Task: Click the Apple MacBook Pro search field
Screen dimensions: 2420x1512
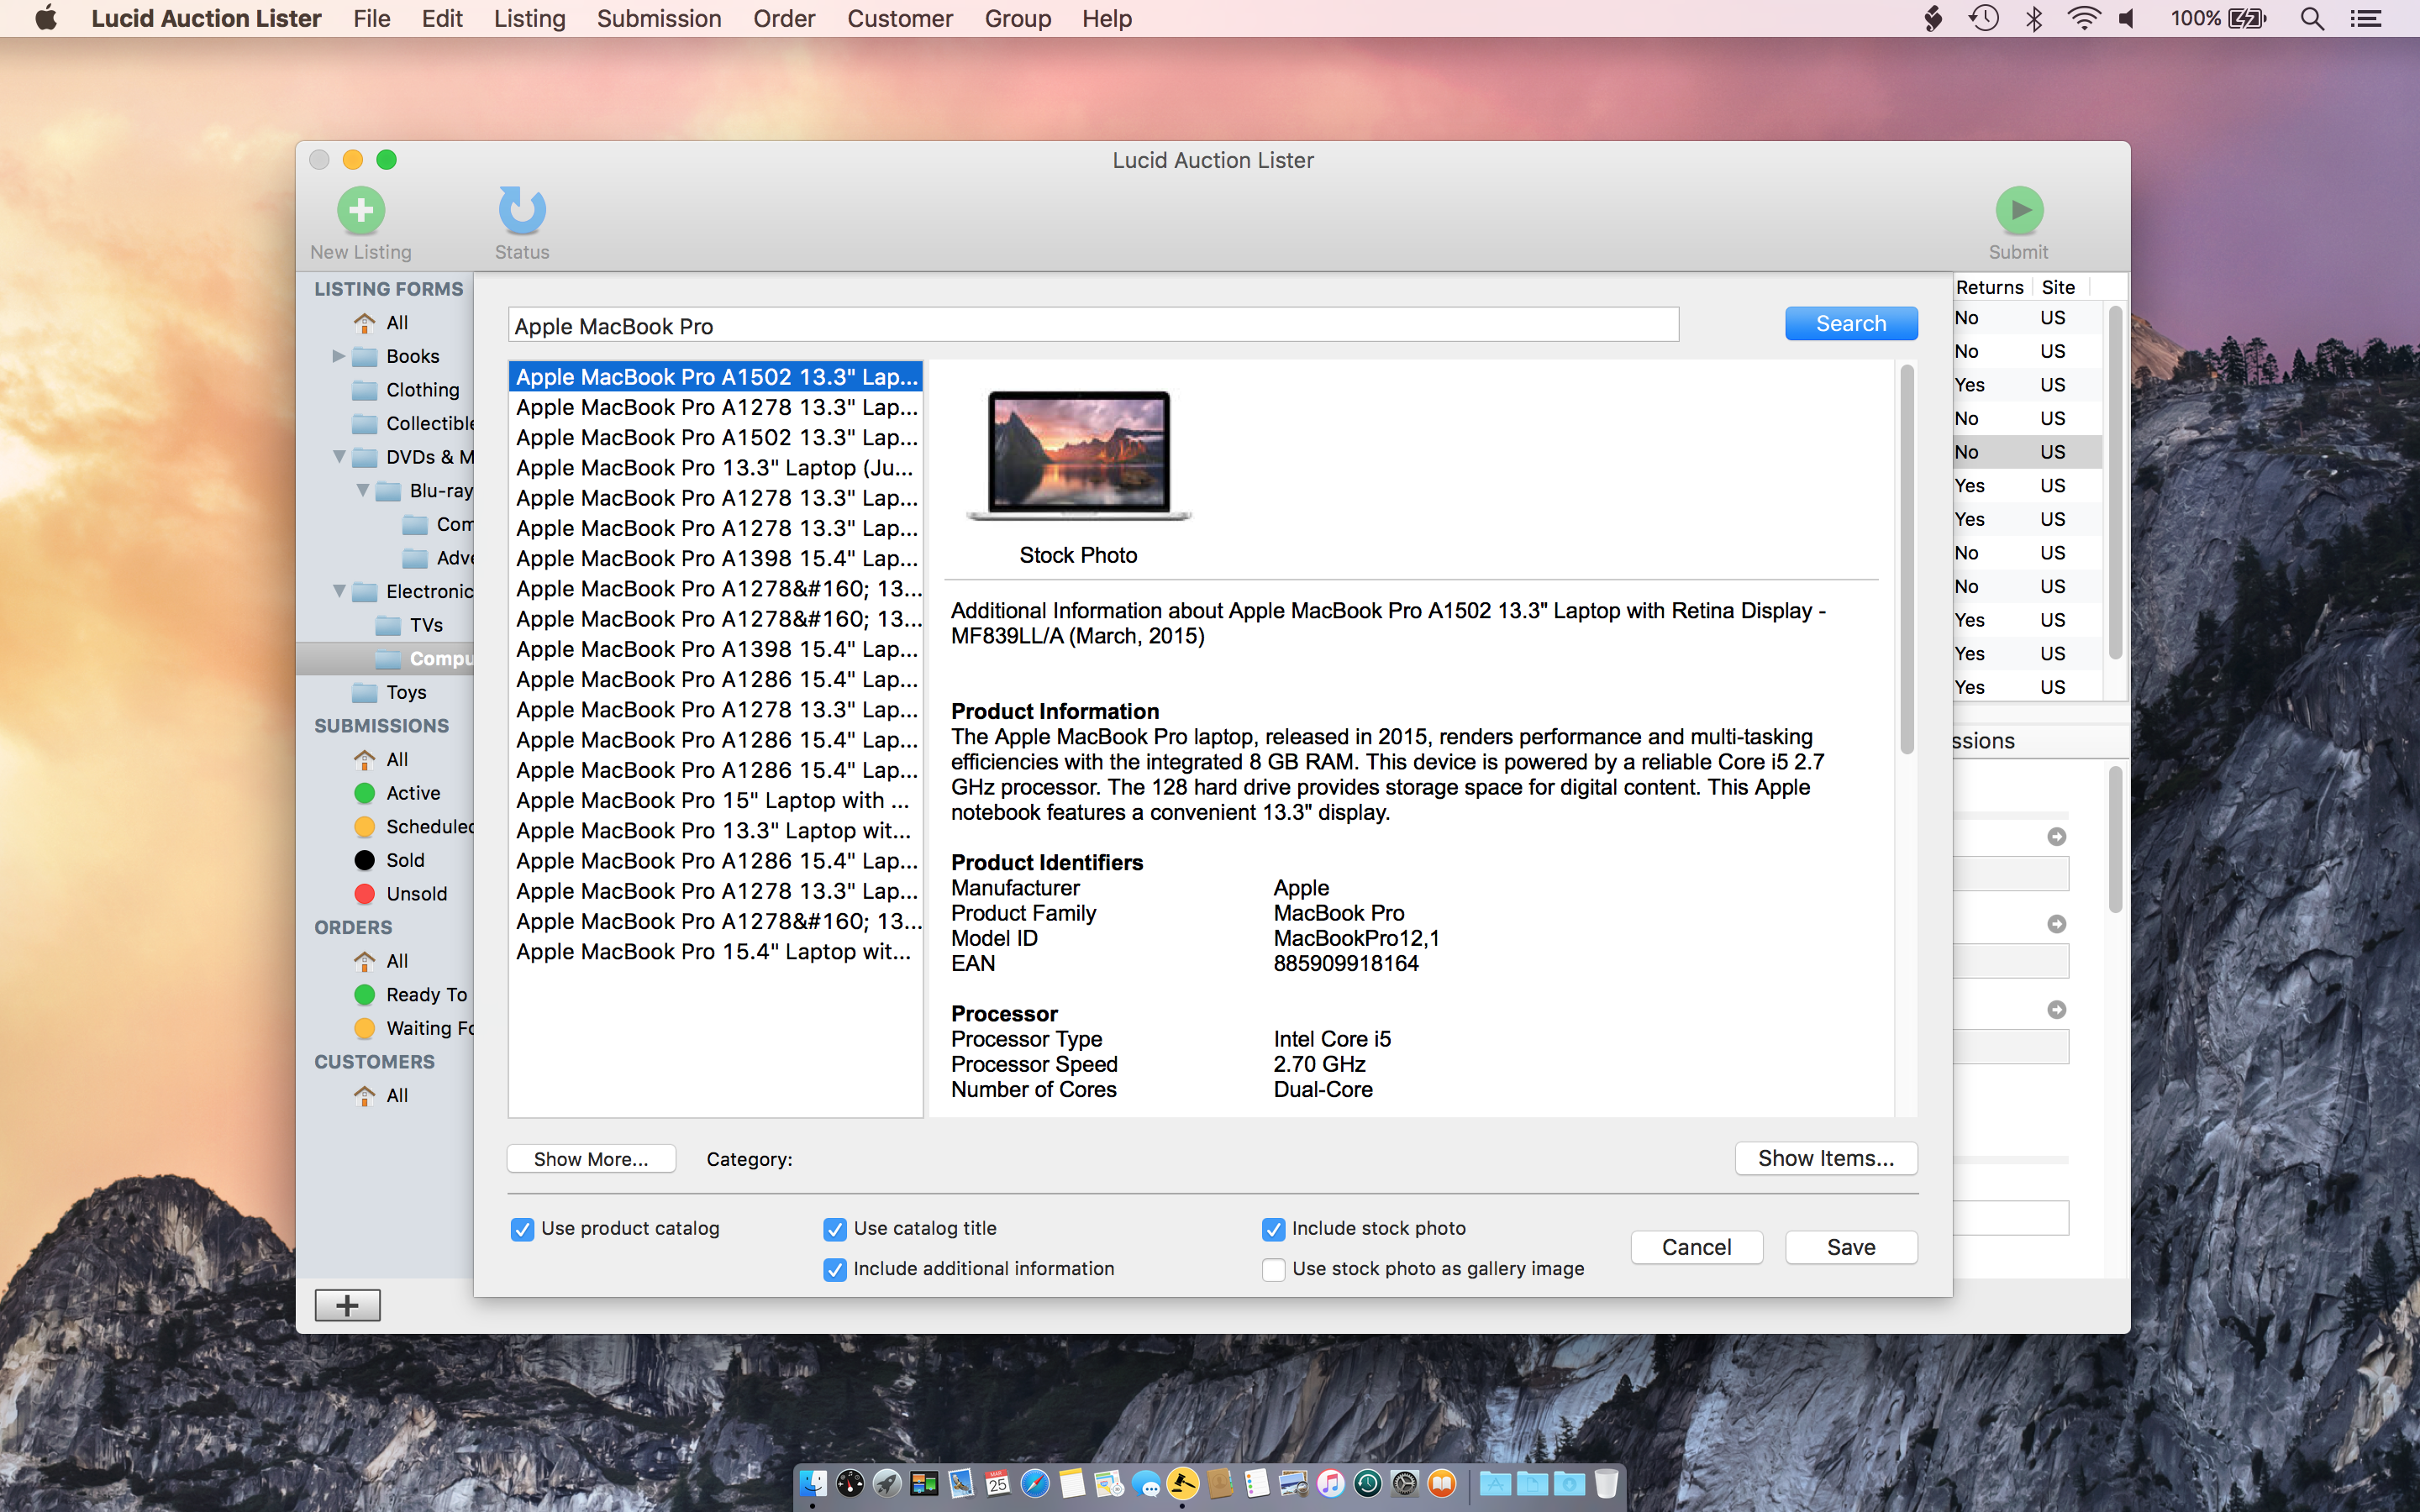Action: pos(1092,326)
